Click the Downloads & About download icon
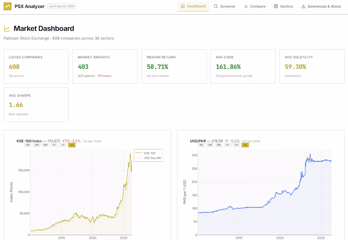This screenshot has height=240, width=348. [303, 6]
